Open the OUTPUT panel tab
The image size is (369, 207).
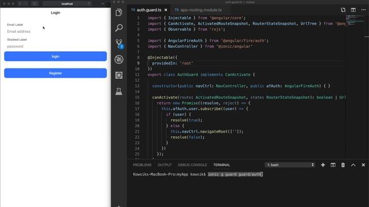coord(164,165)
